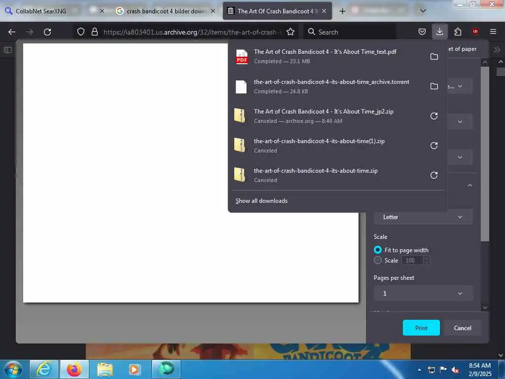Open the Pages per sheet dropdown
Image resolution: width=505 pixels, height=379 pixels.
[423, 293]
